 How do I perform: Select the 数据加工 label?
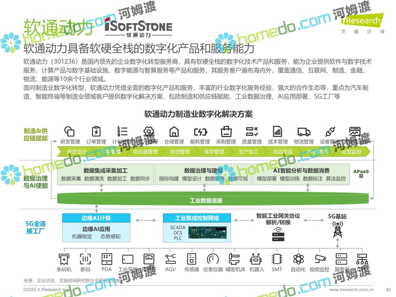pyautogui.click(x=117, y=179)
